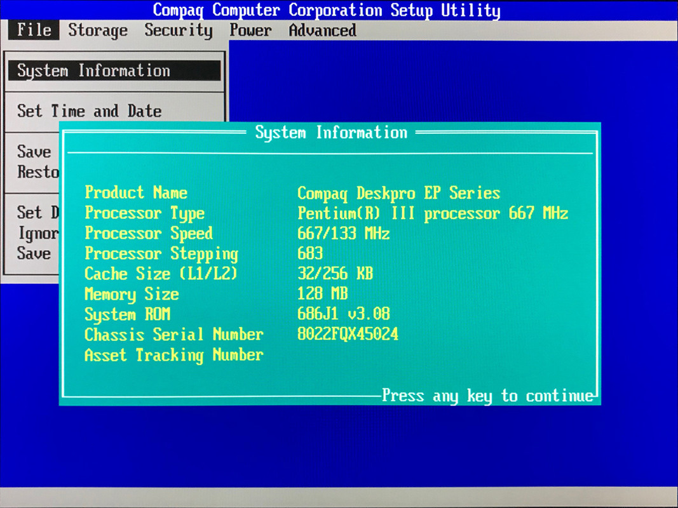The height and width of the screenshot is (508, 678).
Task: Click the partially hidden 'Resto' menu entry
Action: click(38, 172)
